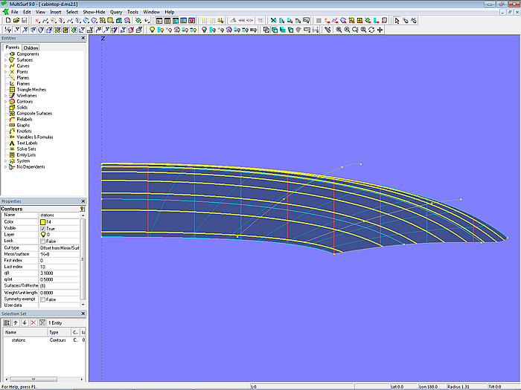Click red X remove icon in Selection Set
Screen dimensions: 521x390
point(33,322)
